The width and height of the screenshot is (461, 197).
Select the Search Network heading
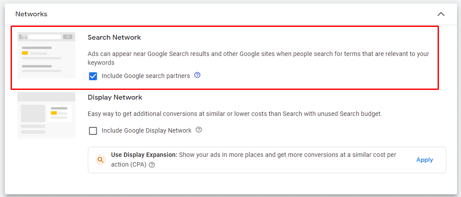pos(114,37)
